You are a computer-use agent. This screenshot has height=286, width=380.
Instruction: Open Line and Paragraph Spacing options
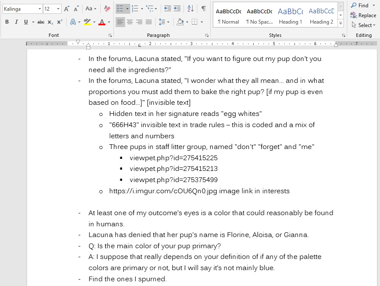(162, 22)
